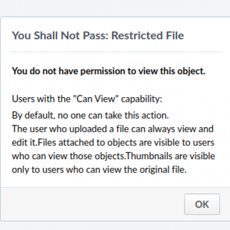Select the "You Shall Not Pass" title text
The height and width of the screenshot is (230, 230).
pyautogui.click(x=60, y=36)
